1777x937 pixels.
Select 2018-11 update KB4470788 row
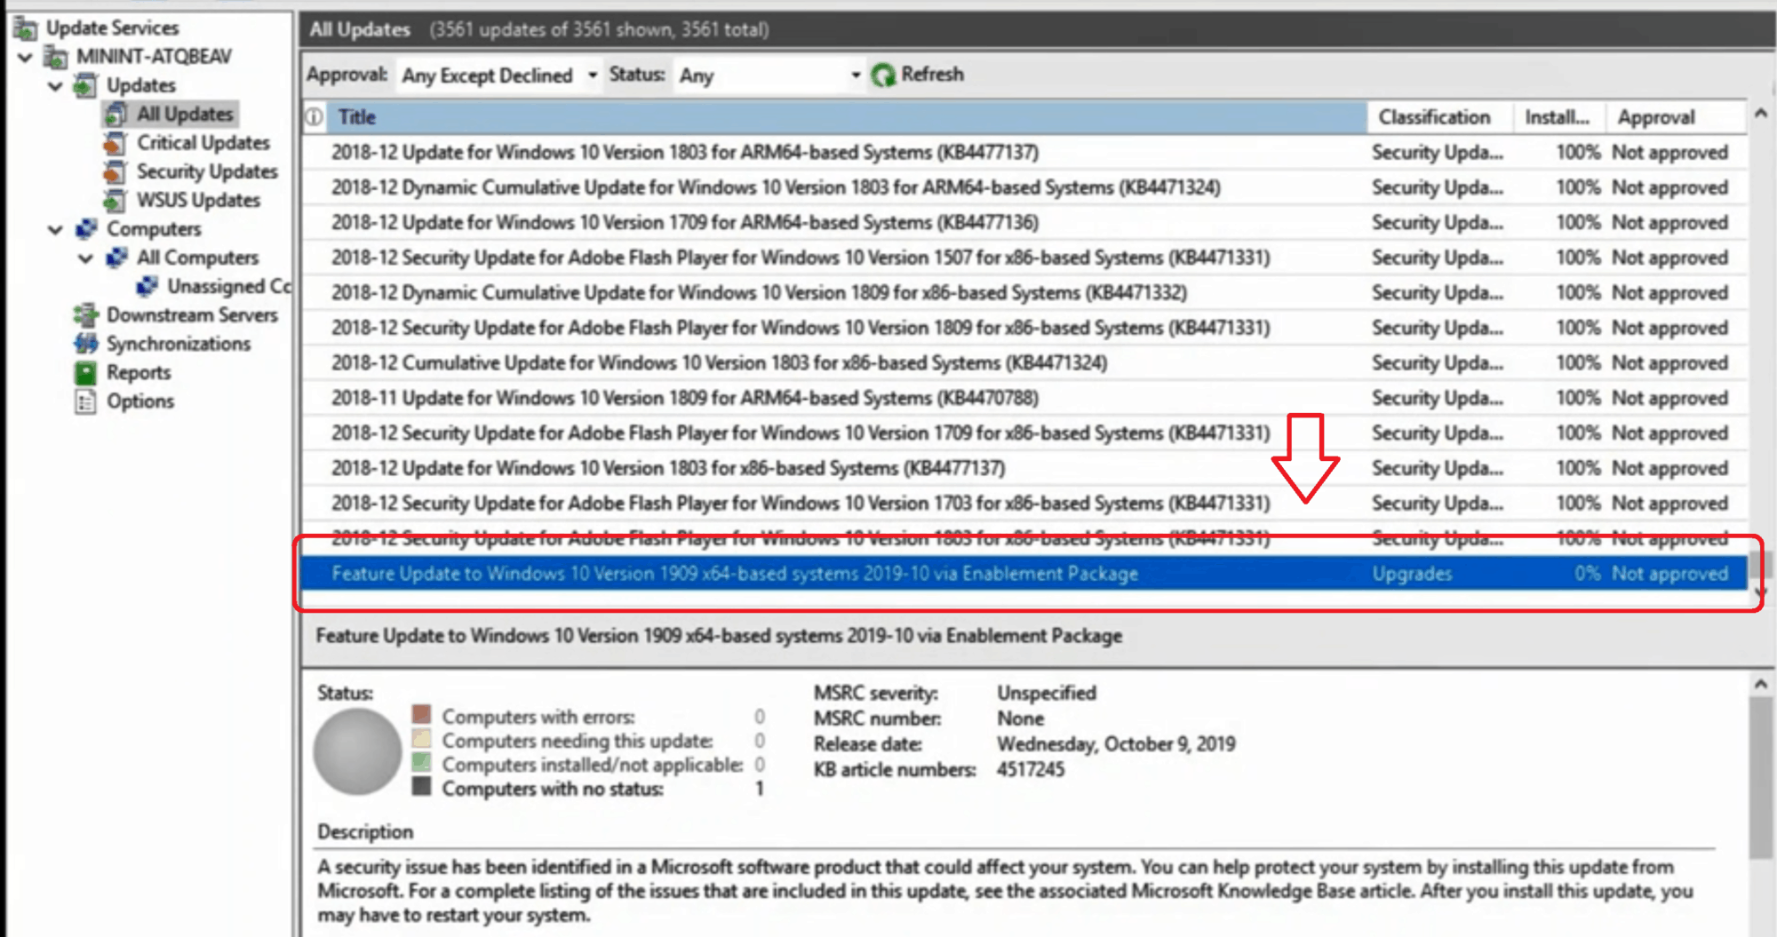click(1024, 398)
